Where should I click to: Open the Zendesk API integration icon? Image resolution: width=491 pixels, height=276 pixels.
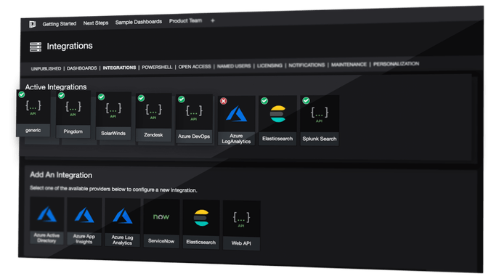153,112
